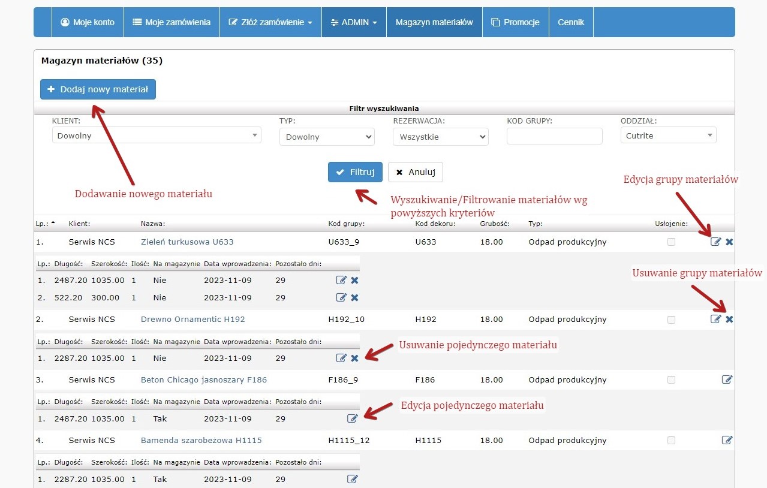Screen dimensions: 767x488
Task: Open the TYP dropdown filter
Action: point(327,137)
